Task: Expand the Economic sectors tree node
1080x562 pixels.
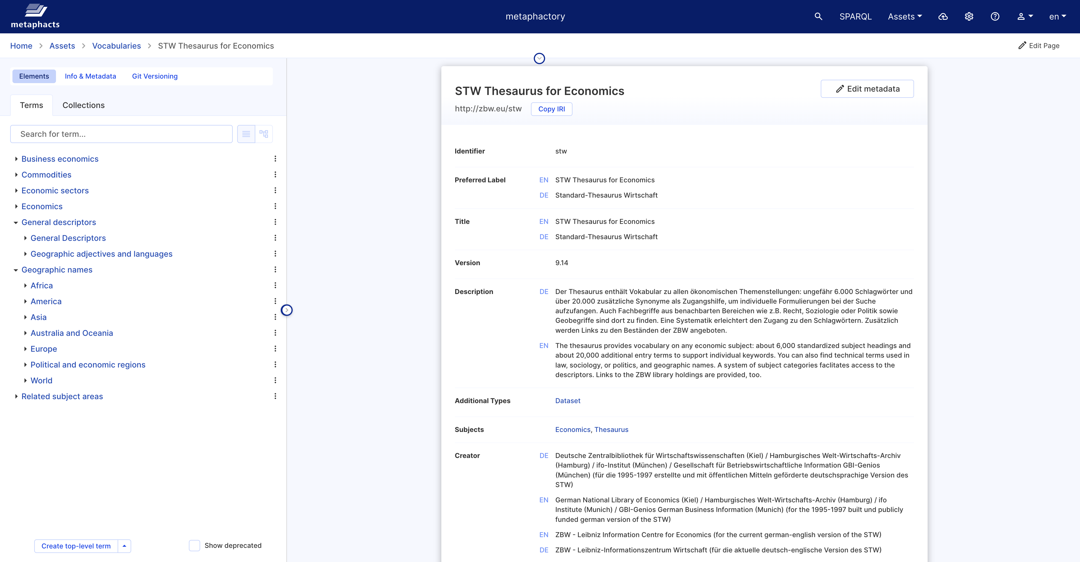Action: (16, 191)
